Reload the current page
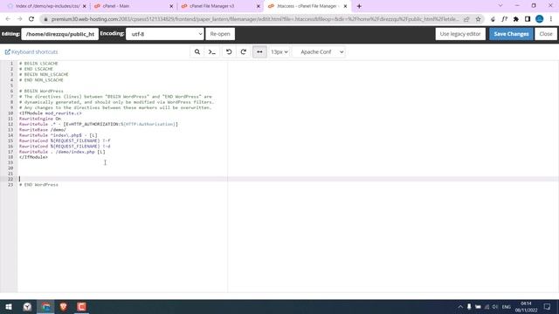The width and height of the screenshot is (559, 314). pos(31,19)
